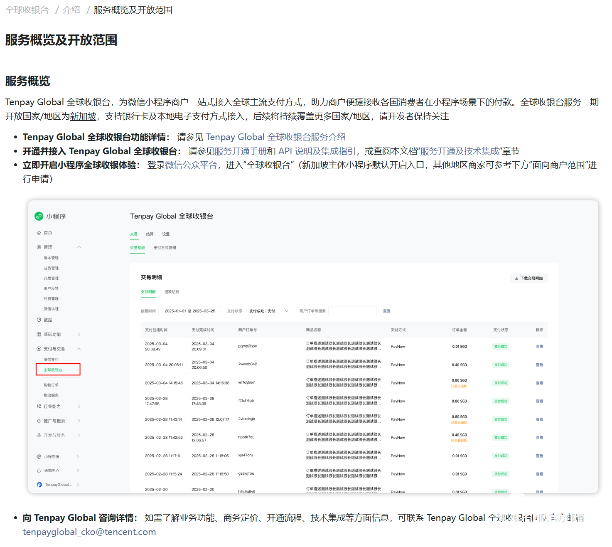
Task: Click the green 小程序 logo icon
Action: pos(39,216)
